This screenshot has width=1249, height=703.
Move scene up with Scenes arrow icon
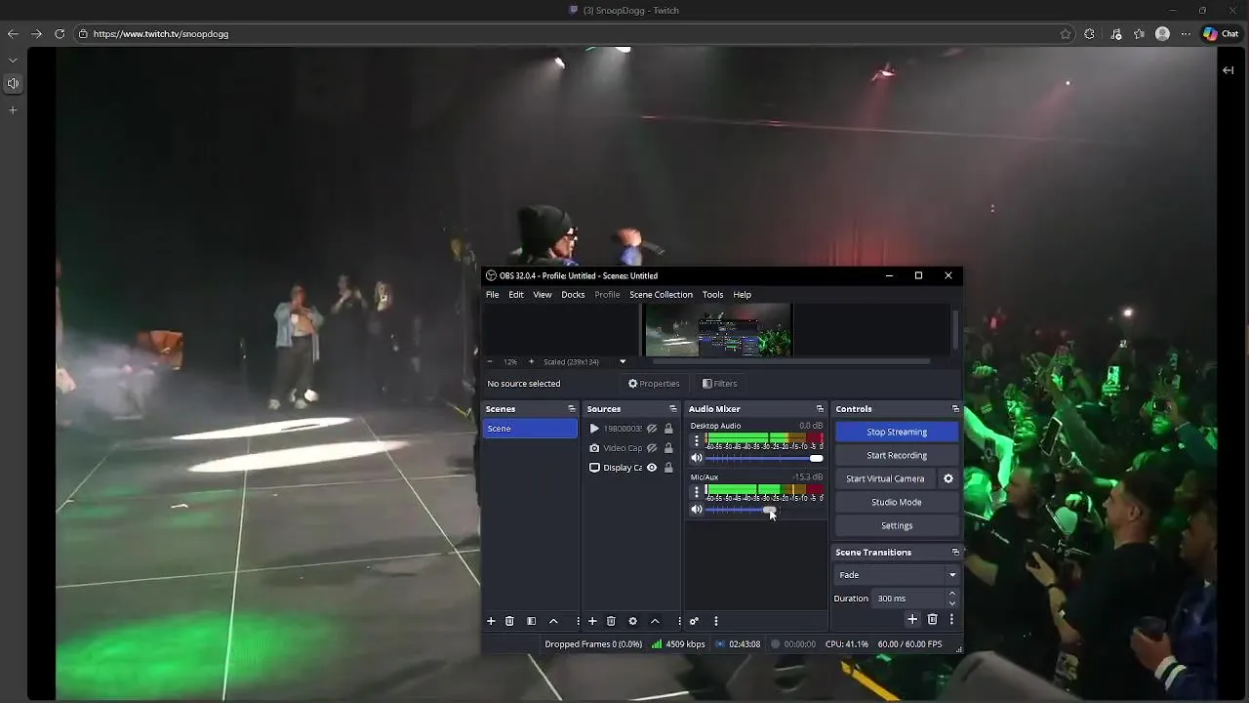click(x=553, y=621)
